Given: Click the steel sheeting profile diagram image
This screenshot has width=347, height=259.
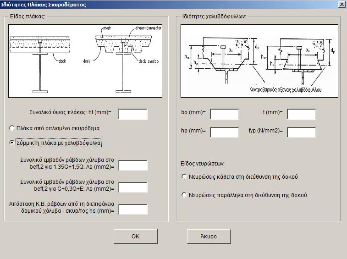Looking at the screenshot, I should click(x=259, y=61).
